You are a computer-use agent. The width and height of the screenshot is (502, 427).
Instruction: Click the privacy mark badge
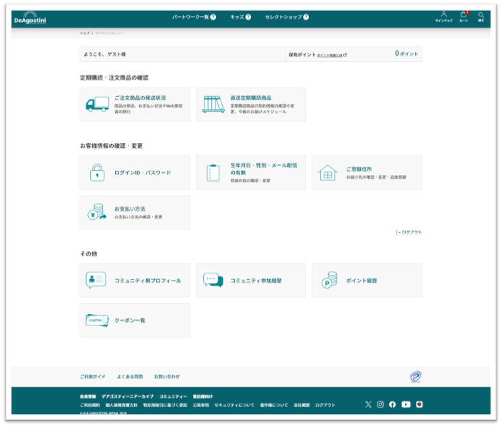[415, 377]
